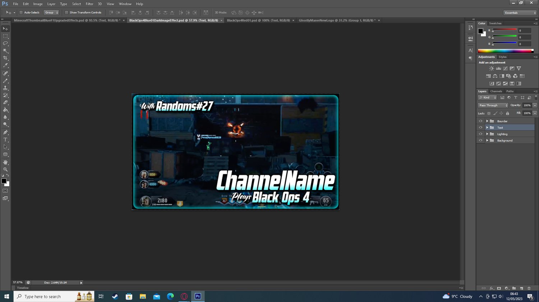Click the delete layer trash button
The width and height of the screenshot is (539, 302).
point(529,288)
